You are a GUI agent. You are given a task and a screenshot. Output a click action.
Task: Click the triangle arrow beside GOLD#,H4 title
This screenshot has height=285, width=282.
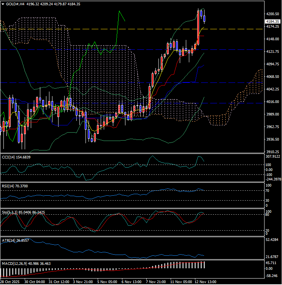3,4
